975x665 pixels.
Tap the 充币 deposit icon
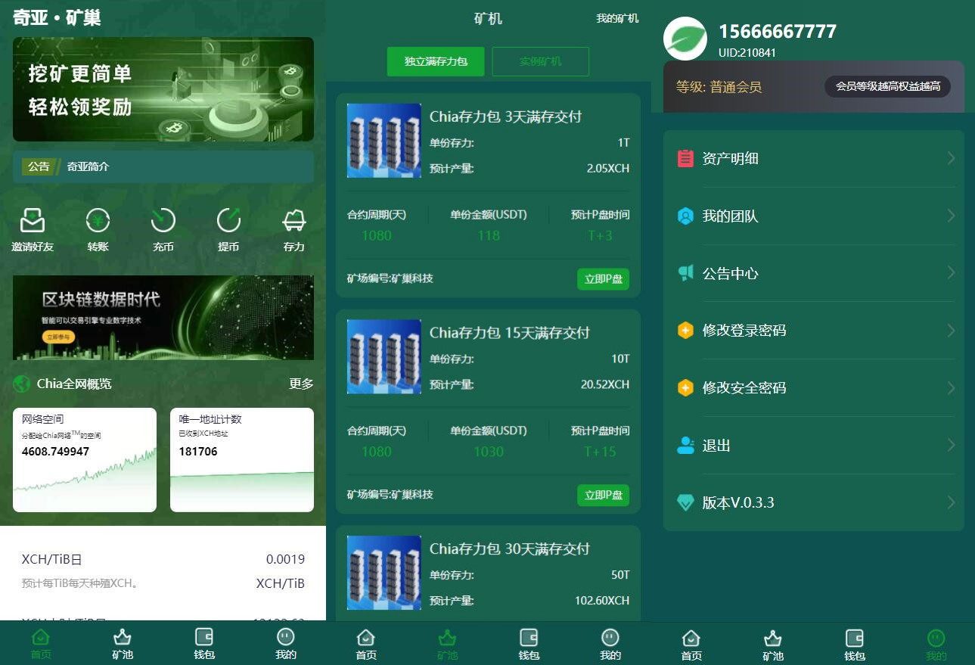point(163,220)
